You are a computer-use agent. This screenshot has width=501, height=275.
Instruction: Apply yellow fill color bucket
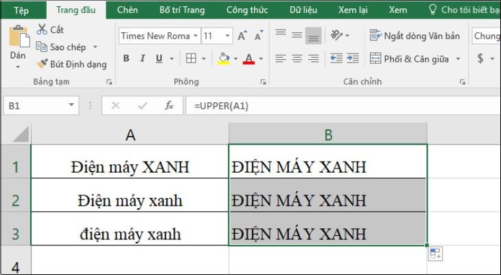pos(223,58)
